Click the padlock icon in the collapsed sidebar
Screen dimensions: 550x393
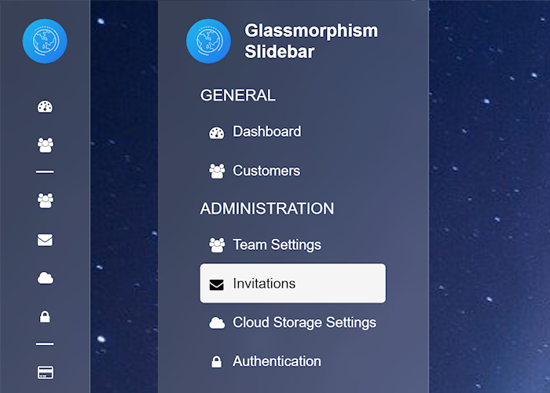tap(45, 317)
